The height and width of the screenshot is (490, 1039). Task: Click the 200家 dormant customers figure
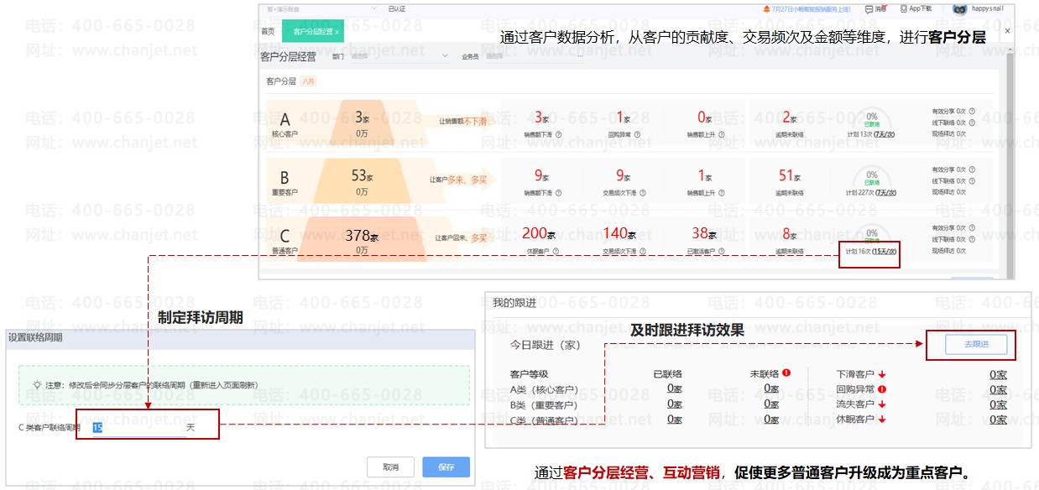click(538, 234)
